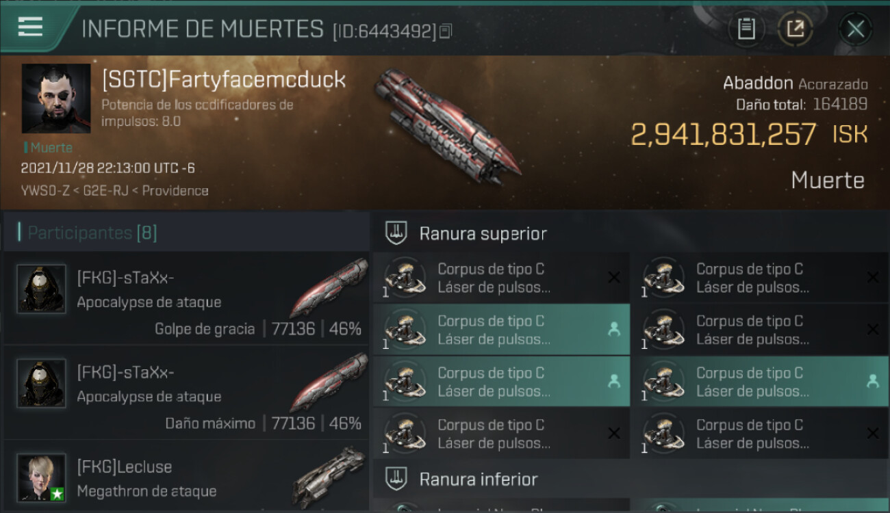Open first -sTaXx- participant portrait
Viewport: 890px width, 513px height.
coord(42,289)
